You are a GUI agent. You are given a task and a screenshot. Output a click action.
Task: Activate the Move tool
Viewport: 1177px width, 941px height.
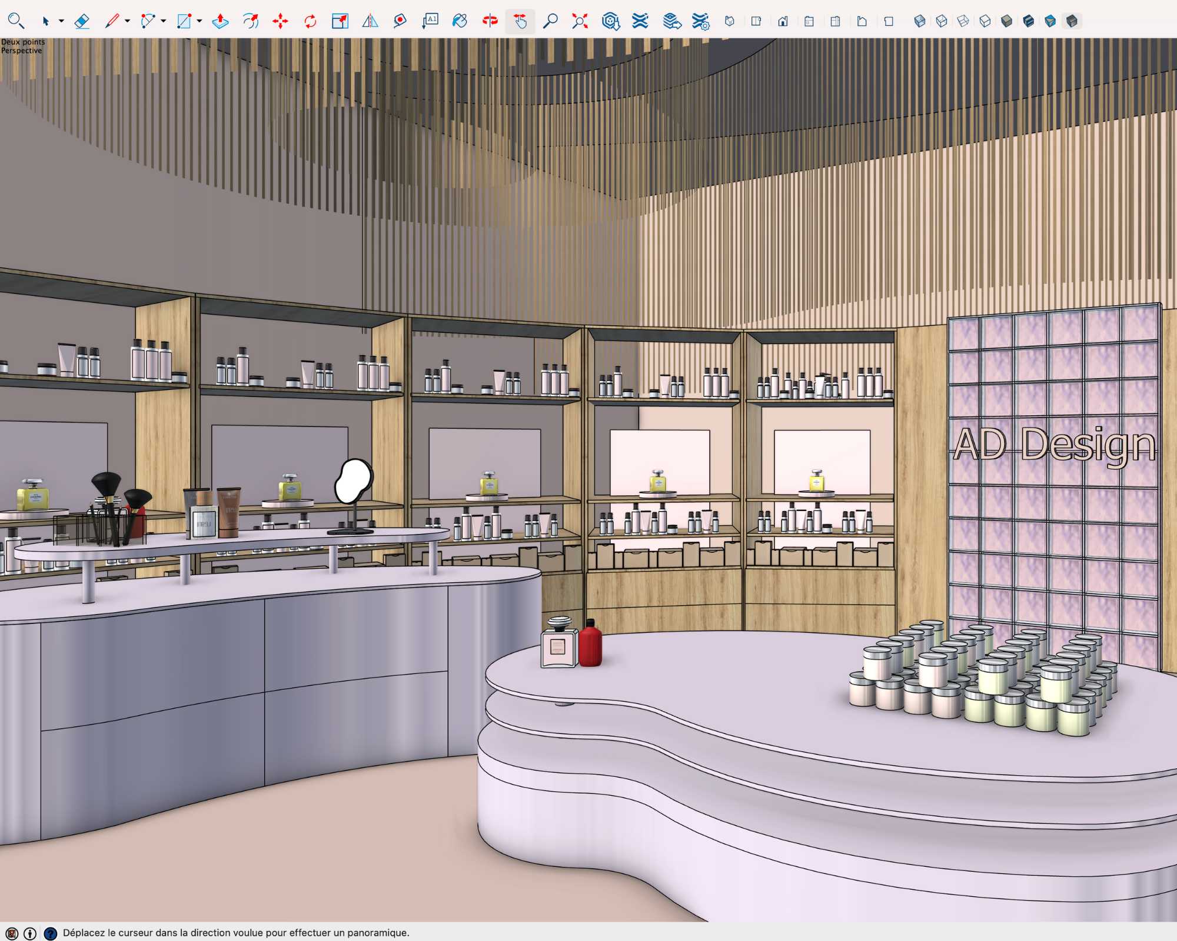click(x=280, y=22)
